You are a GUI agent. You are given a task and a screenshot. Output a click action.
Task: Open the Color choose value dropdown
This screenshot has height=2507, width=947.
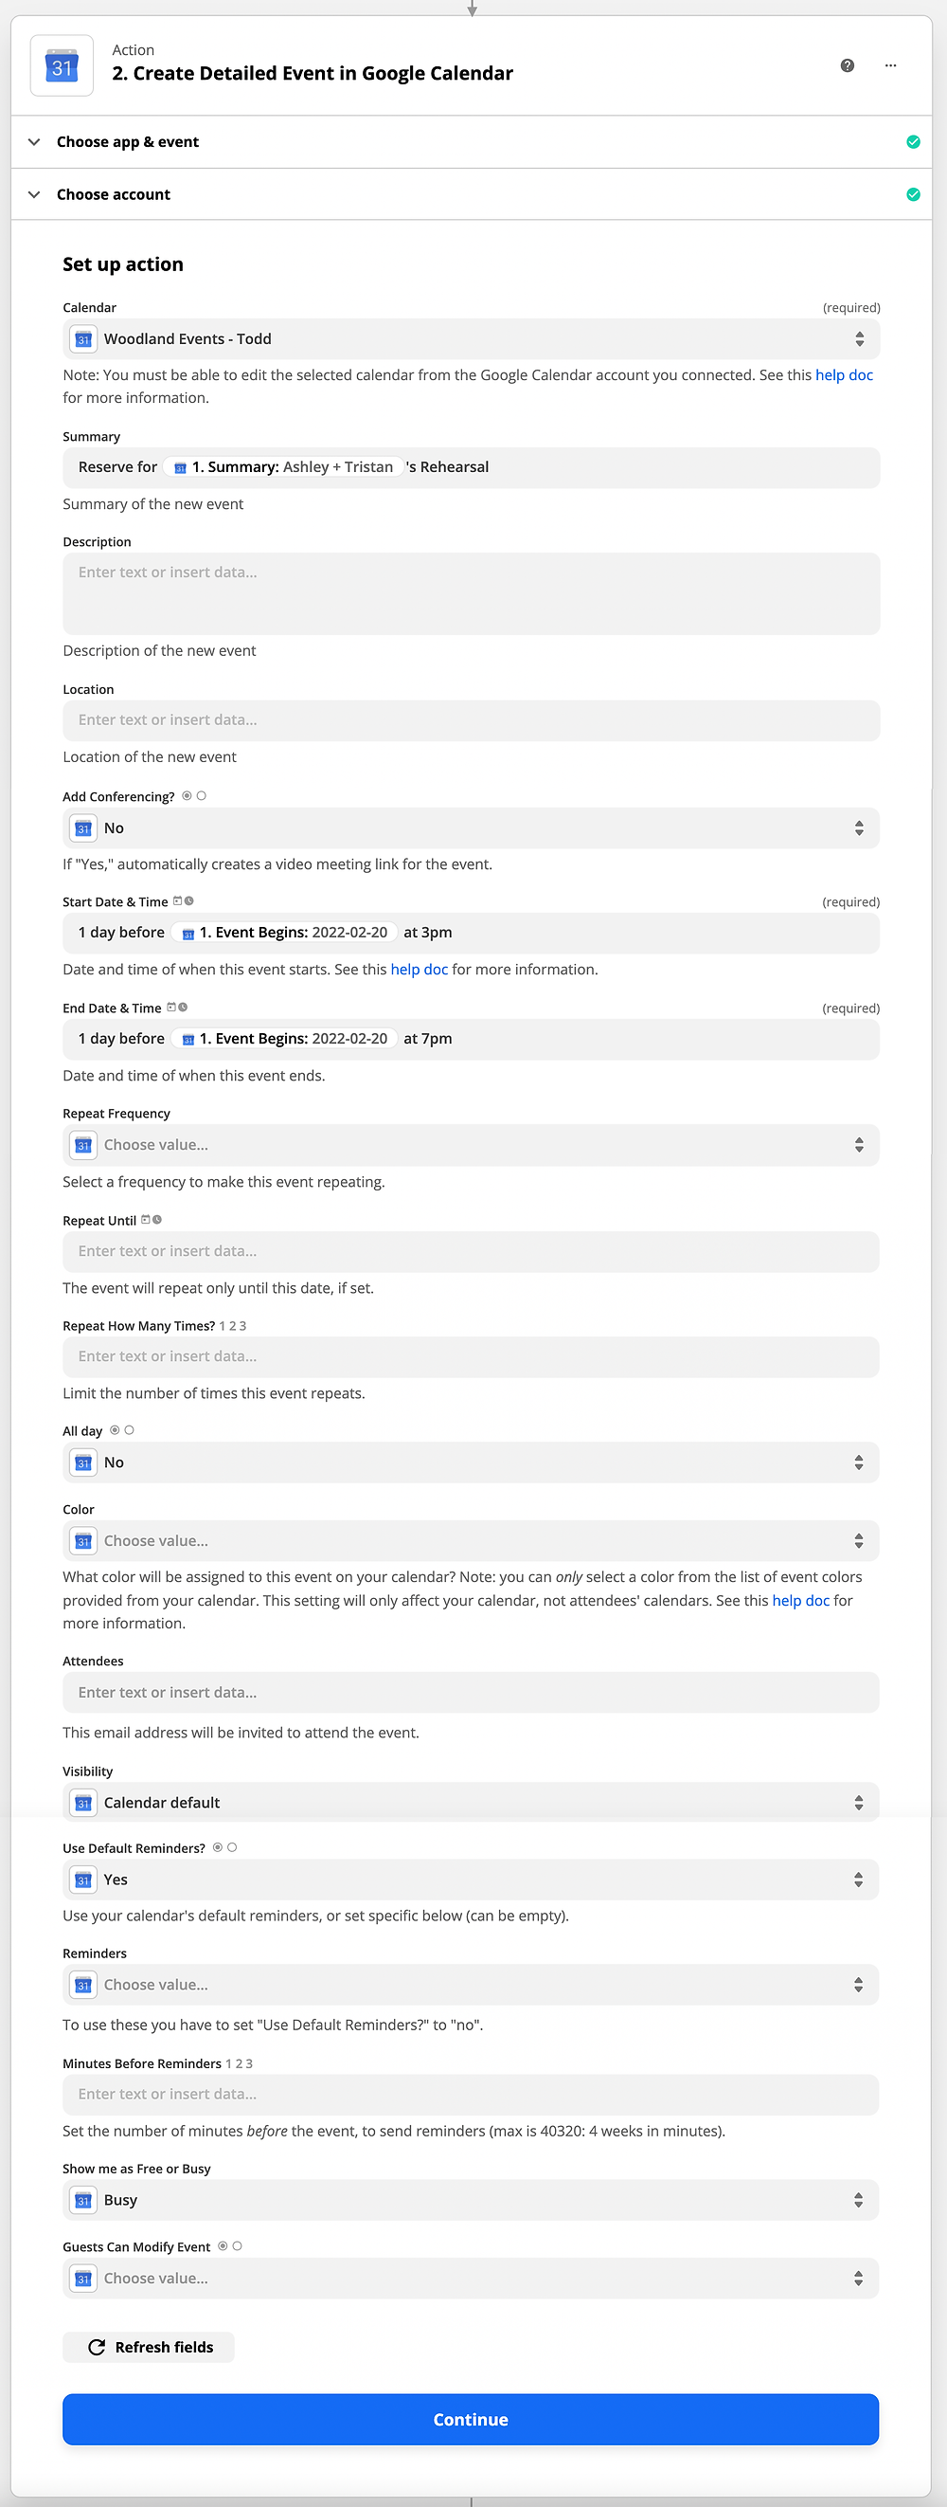point(472,1540)
